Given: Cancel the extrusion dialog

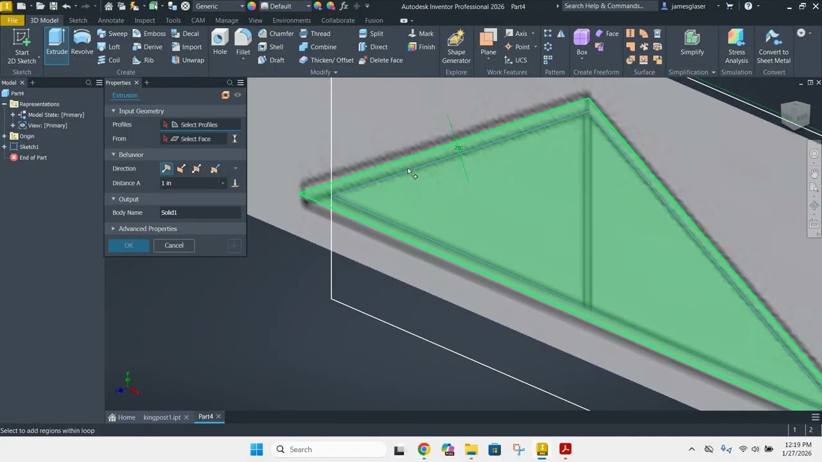Looking at the screenshot, I should tap(174, 245).
